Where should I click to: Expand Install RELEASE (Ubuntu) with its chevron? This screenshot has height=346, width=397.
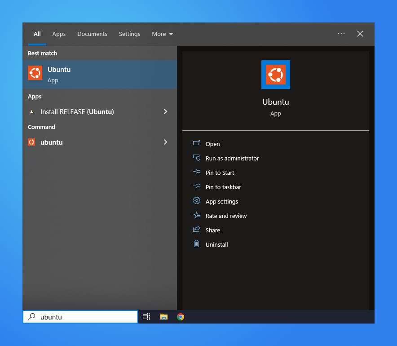165,111
